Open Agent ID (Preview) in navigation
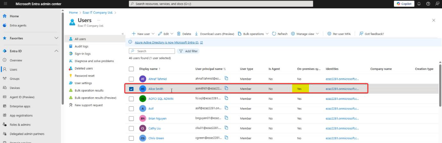Screen dimensions: 442x143 click(x=22, y=97)
